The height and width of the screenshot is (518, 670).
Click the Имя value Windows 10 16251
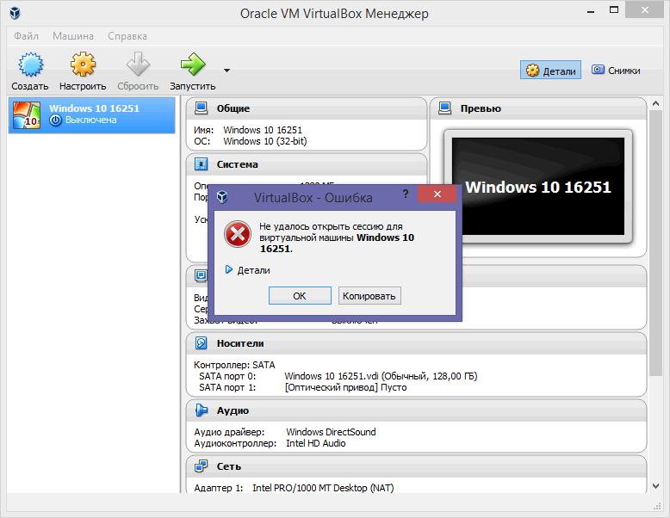tap(263, 130)
